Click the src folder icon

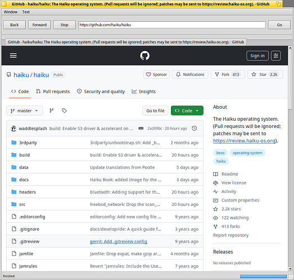(x=14, y=204)
